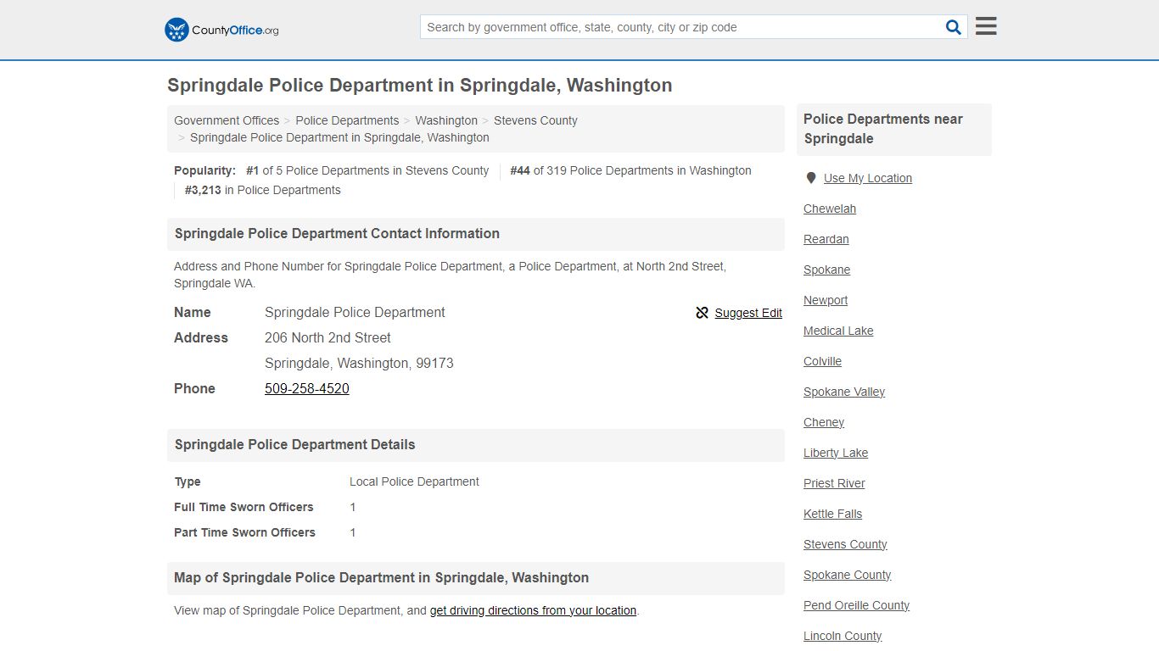Open Reardan police departments link
Image resolution: width=1159 pixels, height=651 pixels.
point(826,239)
